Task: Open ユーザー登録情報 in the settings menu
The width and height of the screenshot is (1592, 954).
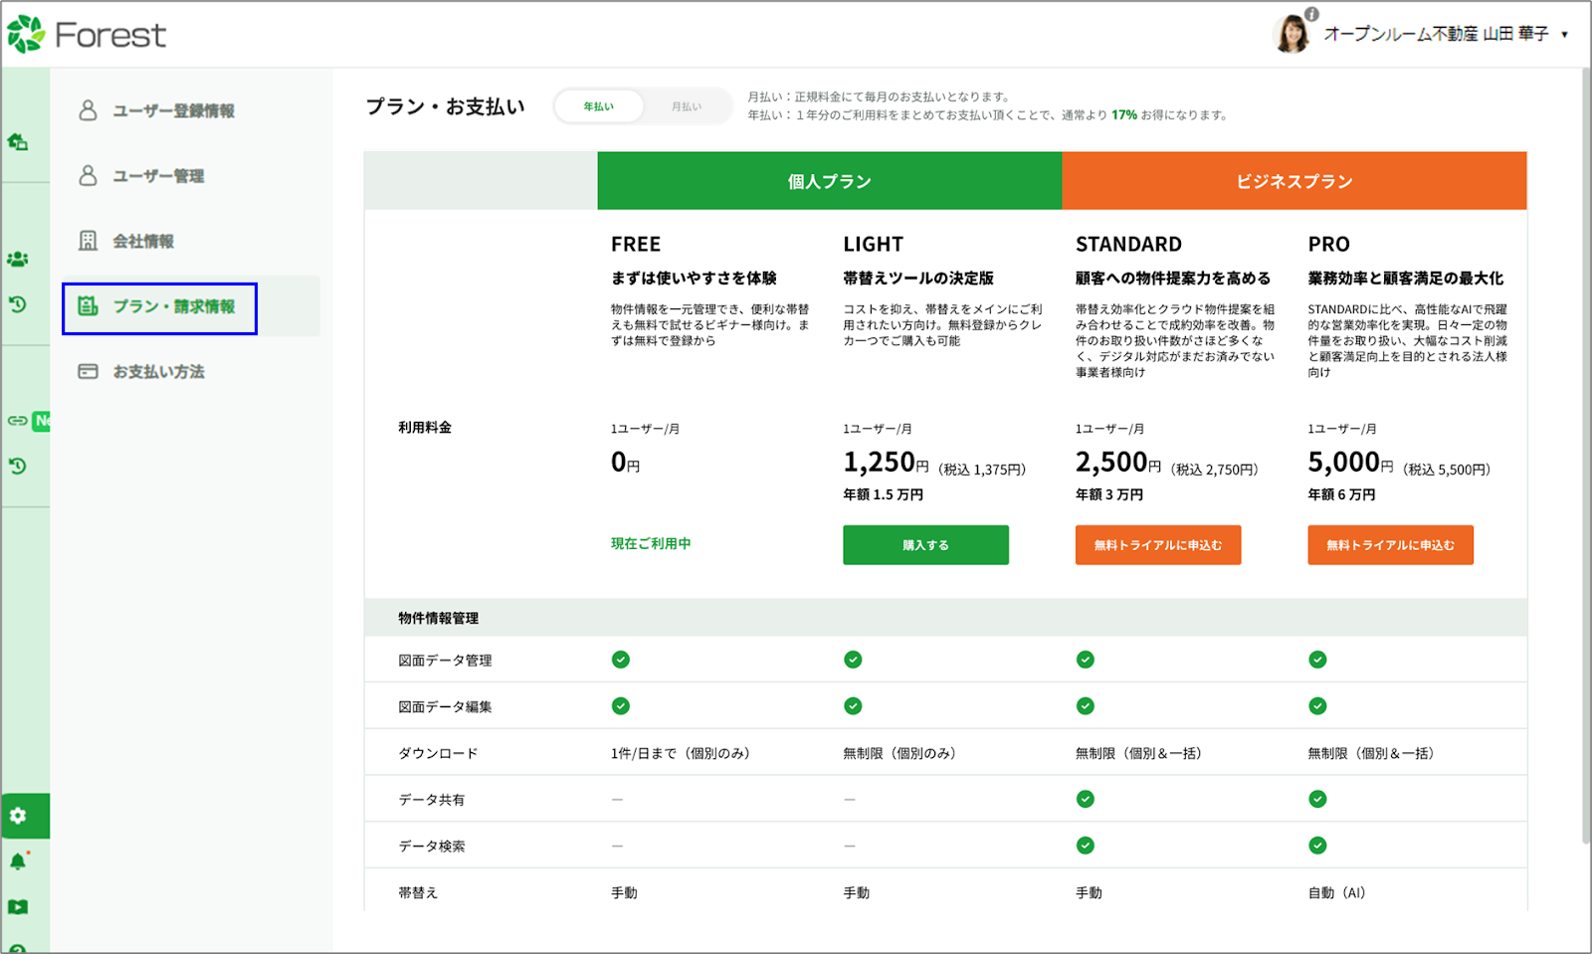Action: [173, 110]
